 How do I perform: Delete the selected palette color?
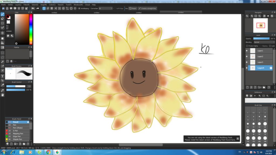pyautogui.click(x=11, y=61)
